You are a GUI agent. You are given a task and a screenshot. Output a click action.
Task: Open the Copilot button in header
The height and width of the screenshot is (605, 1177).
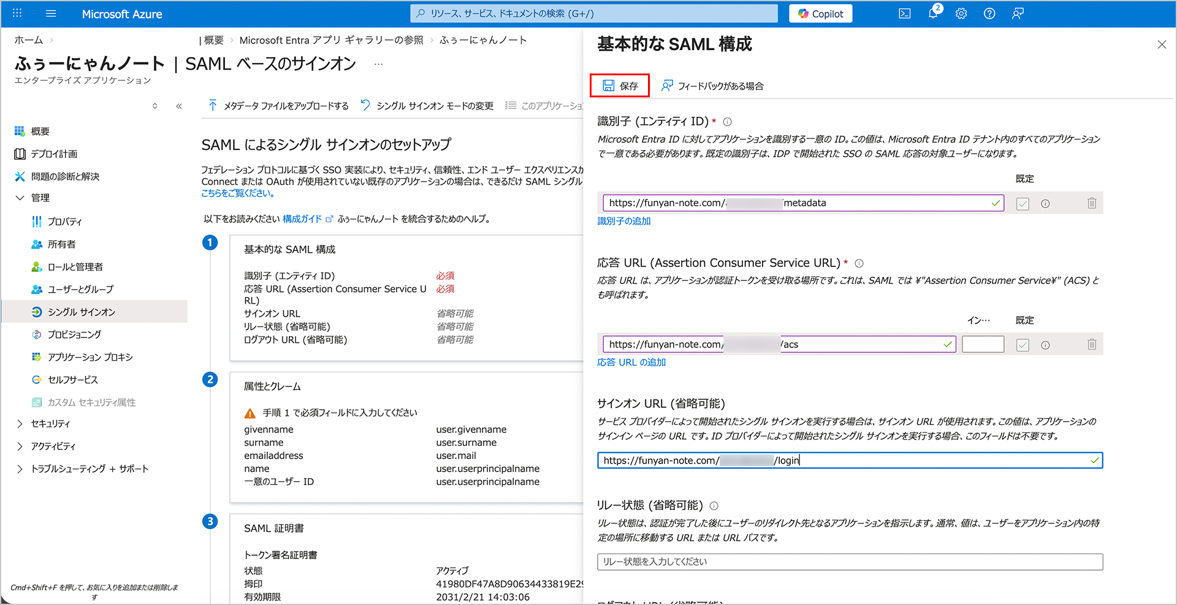tap(820, 13)
